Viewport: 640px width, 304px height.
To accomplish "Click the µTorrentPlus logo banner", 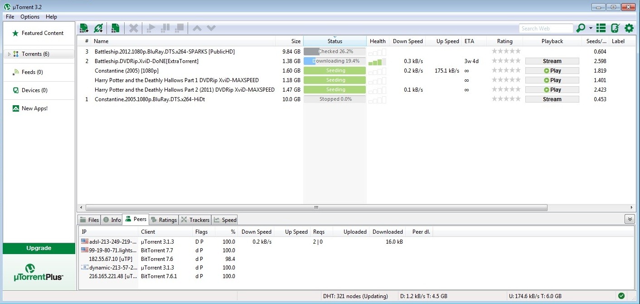I will pyautogui.click(x=39, y=272).
